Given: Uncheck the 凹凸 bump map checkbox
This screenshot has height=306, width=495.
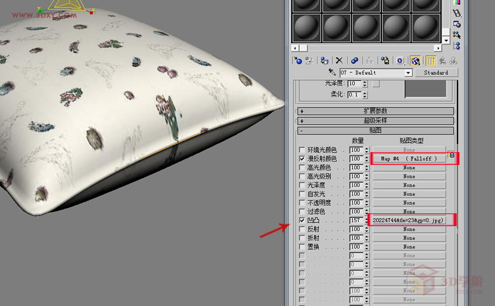Looking at the screenshot, I should coord(302,220).
